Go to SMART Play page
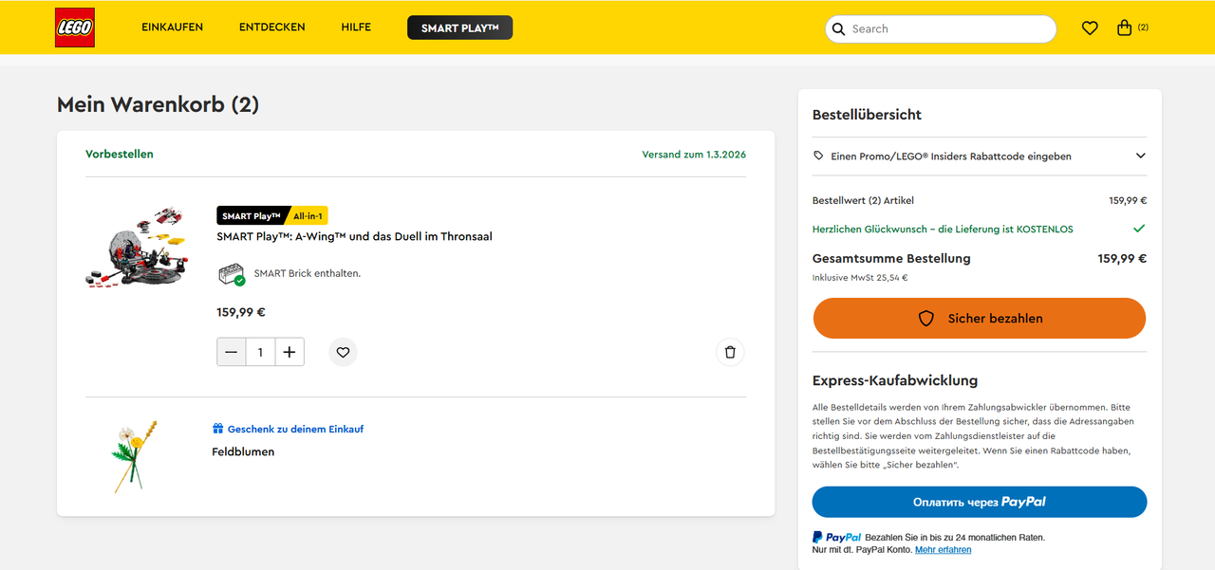Screen dimensions: 1215x570 click(x=459, y=28)
